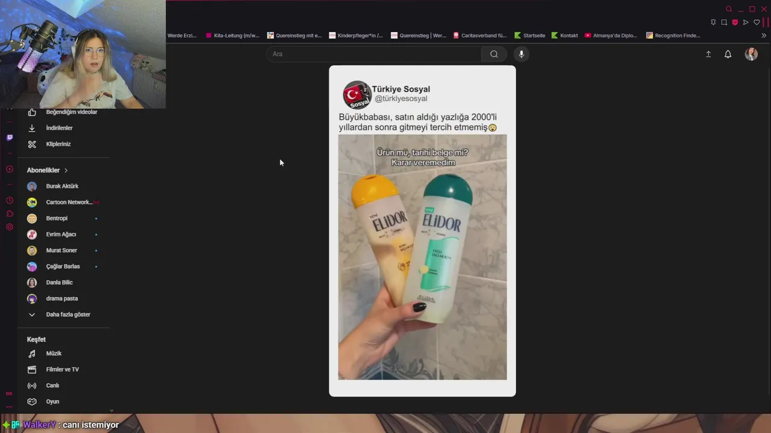Click the Türkiye Sosyal account name

coord(401,89)
